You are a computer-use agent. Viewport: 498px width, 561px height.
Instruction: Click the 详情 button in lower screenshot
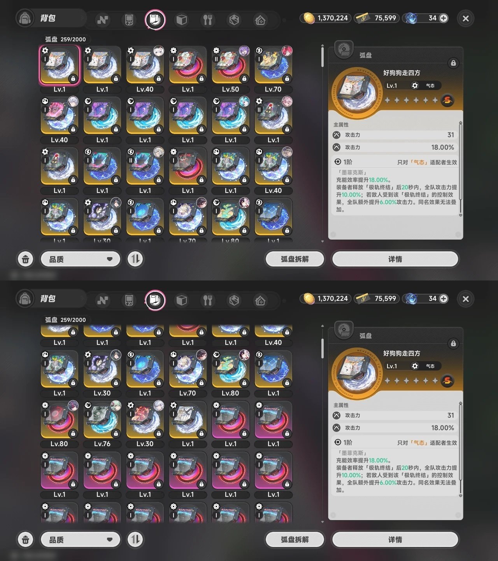pyautogui.click(x=395, y=540)
